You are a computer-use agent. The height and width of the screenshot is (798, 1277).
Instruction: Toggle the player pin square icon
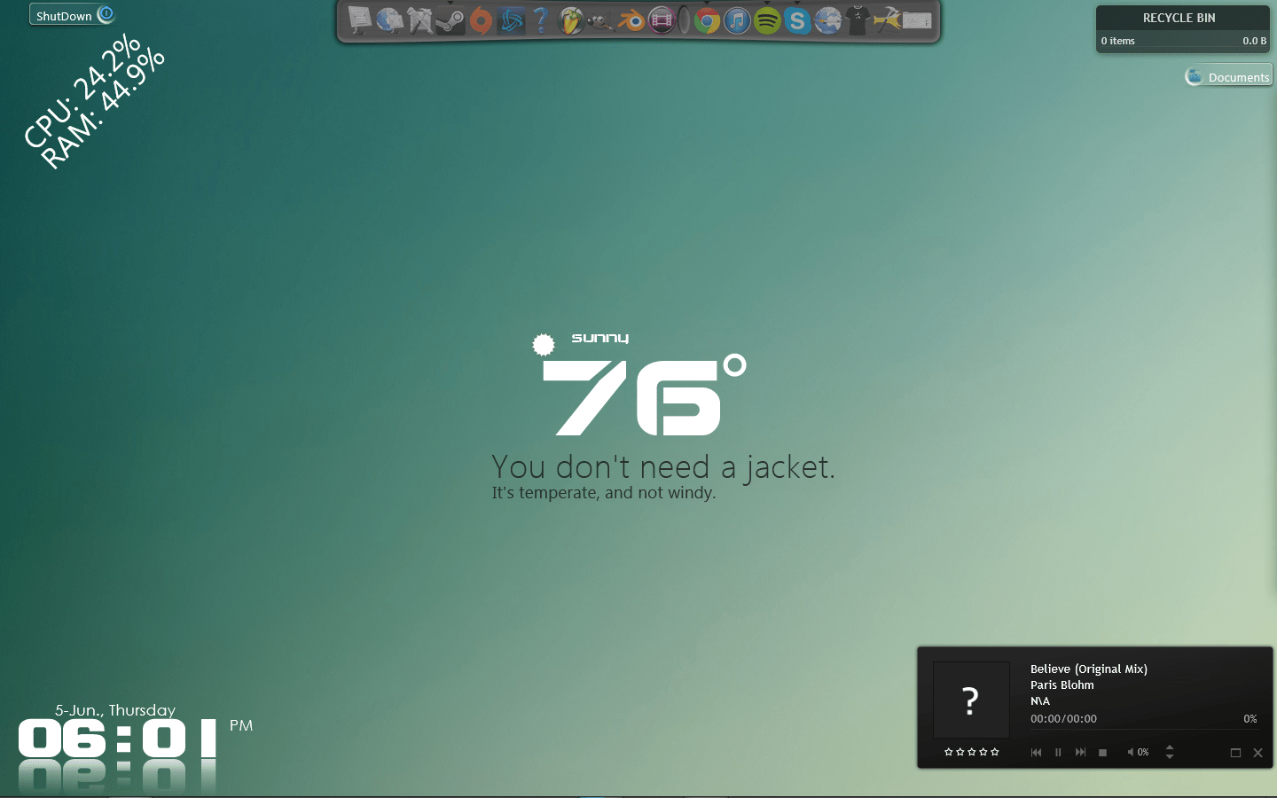[x=1235, y=753]
